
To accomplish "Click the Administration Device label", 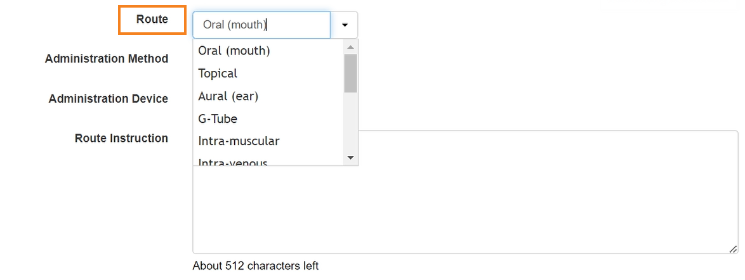I will pos(109,99).
